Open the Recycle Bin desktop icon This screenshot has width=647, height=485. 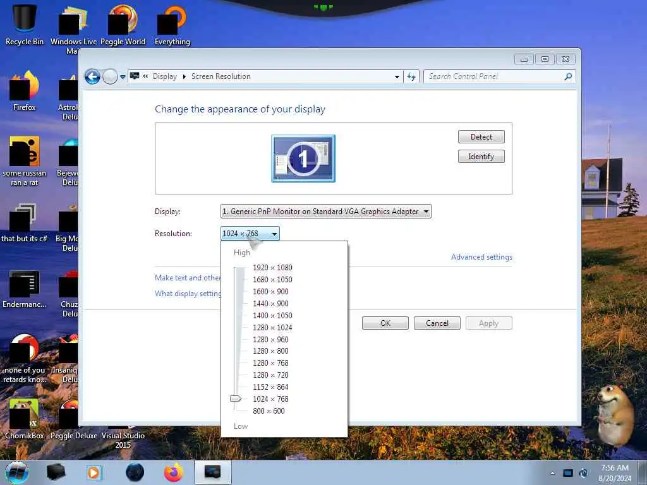click(x=25, y=25)
